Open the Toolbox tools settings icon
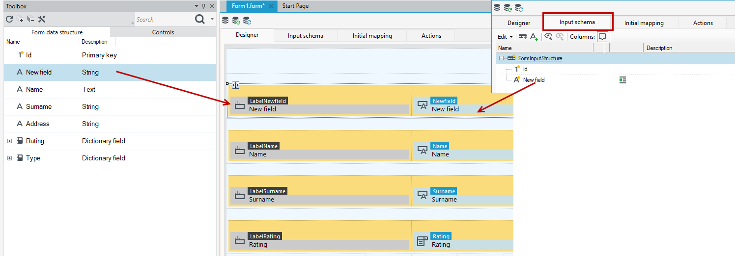 click(x=42, y=19)
